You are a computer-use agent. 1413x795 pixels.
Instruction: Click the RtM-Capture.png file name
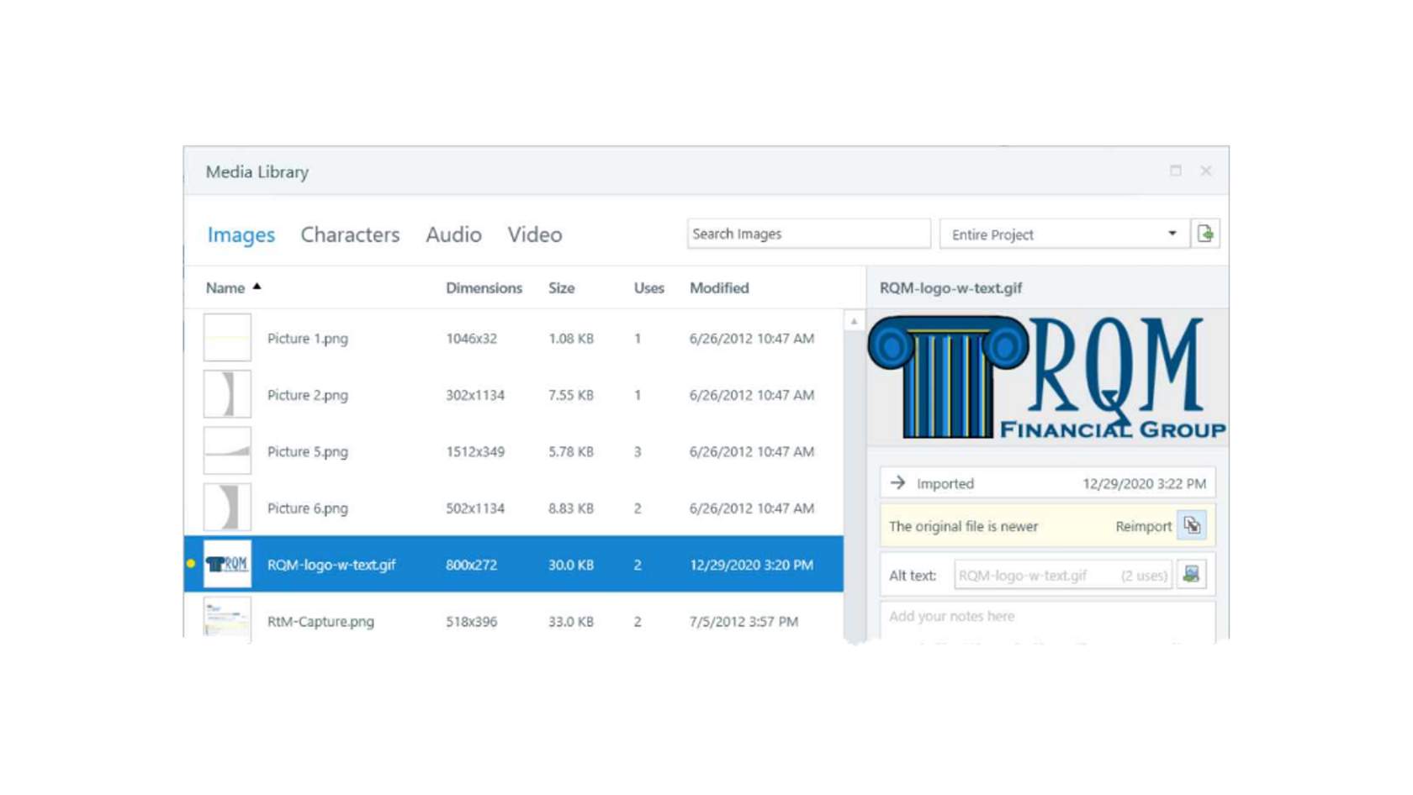coord(320,622)
